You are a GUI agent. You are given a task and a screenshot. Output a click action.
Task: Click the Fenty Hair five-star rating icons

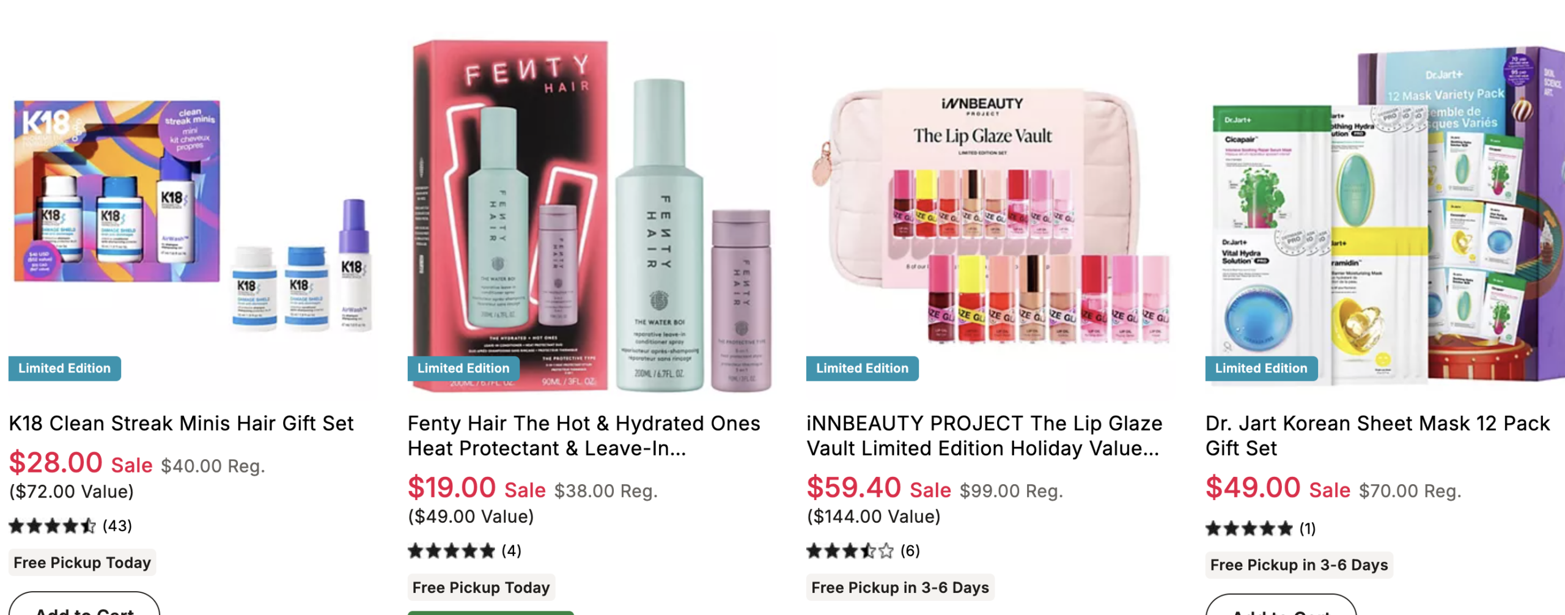point(451,551)
